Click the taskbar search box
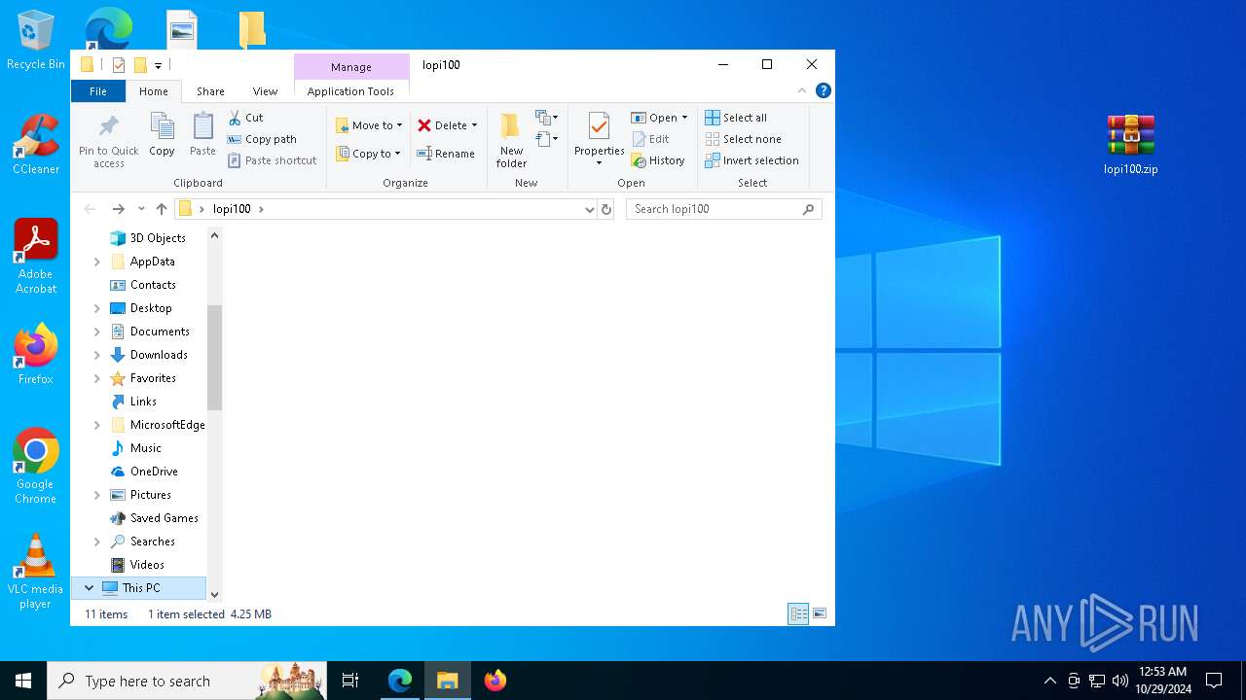 point(188,681)
